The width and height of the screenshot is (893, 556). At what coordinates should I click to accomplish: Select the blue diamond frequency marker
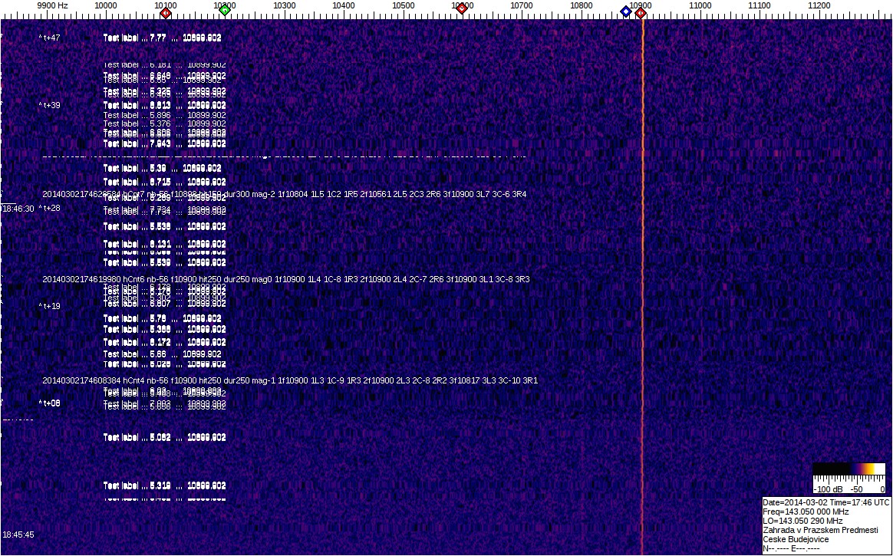point(625,12)
